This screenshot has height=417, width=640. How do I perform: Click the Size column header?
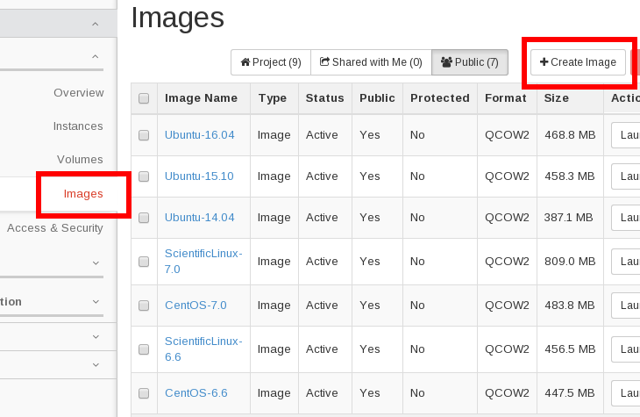(x=556, y=98)
